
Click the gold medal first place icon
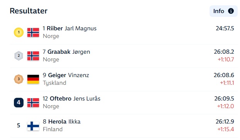click(x=19, y=32)
